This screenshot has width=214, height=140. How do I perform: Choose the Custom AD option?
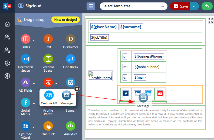(49, 95)
